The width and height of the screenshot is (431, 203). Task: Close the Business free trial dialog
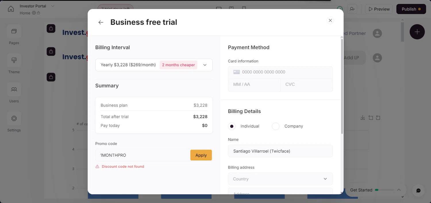[330, 20]
